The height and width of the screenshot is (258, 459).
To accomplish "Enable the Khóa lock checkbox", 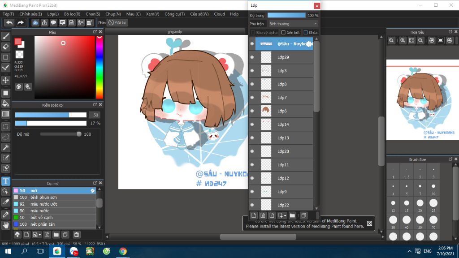I will coord(306,32).
